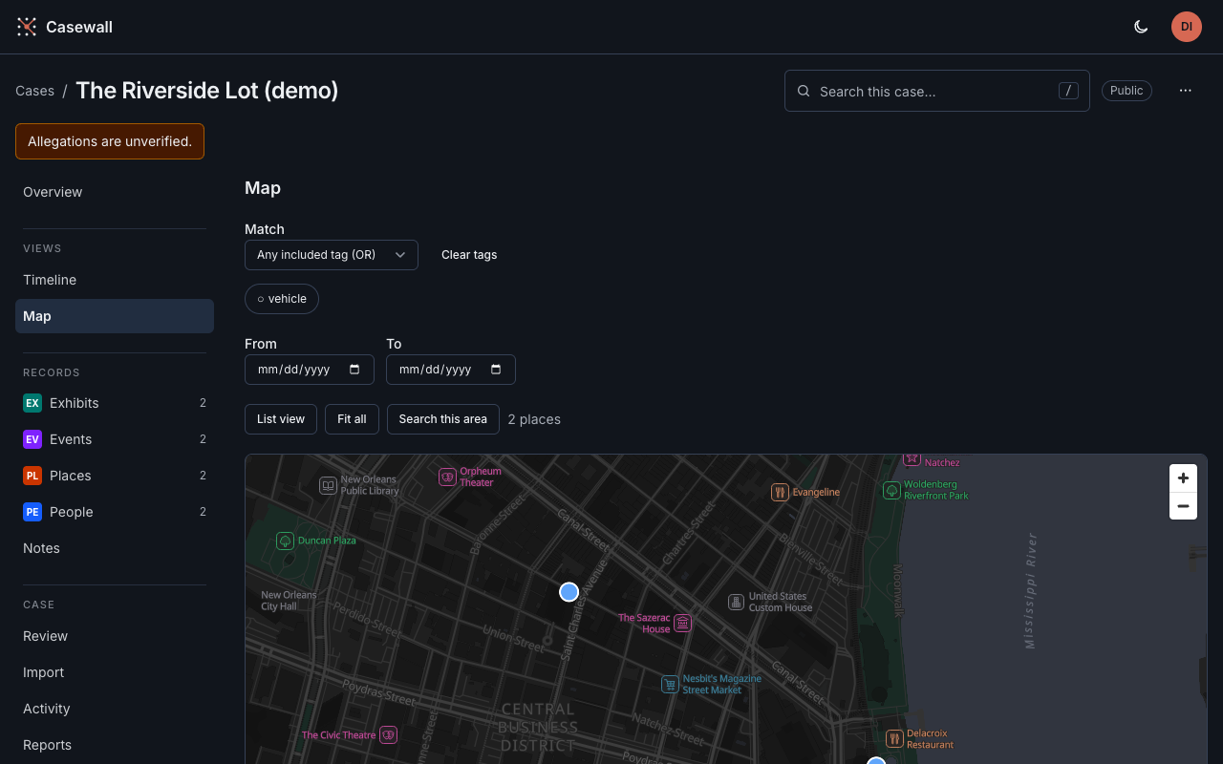Click the Sazerac House map icon
This screenshot has width=1223, height=764.
point(682,623)
